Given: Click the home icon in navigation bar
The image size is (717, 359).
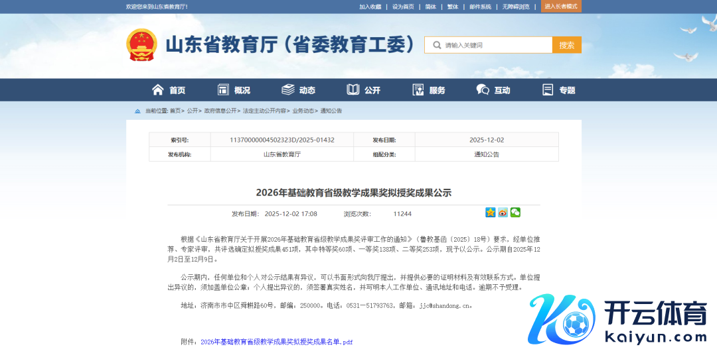Looking at the screenshot, I should (158, 90).
